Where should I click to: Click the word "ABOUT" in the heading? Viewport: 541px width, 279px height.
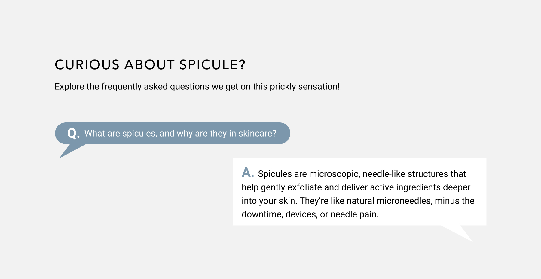click(149, 65)
